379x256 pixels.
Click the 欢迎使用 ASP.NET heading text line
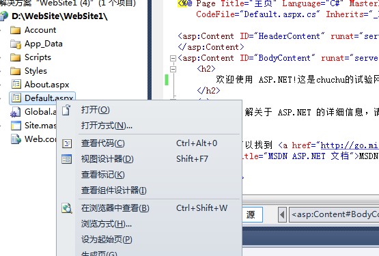click(297, 80)
